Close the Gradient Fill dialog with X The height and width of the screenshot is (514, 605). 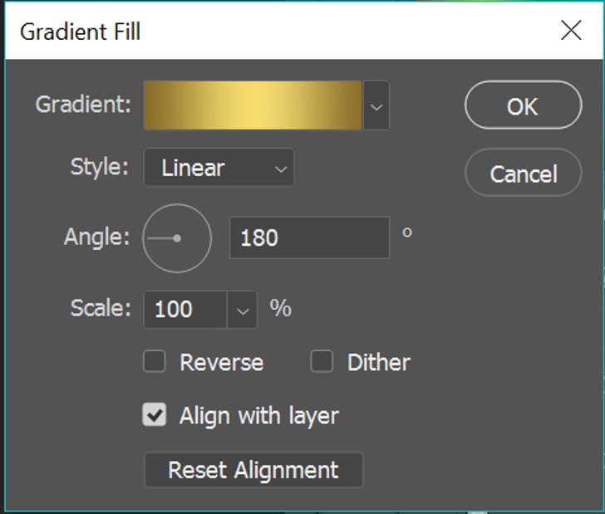(x=571, y=31)
